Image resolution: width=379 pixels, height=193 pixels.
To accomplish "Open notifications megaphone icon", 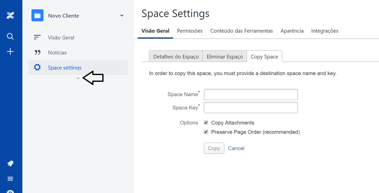I will click(x=10, y=163).
